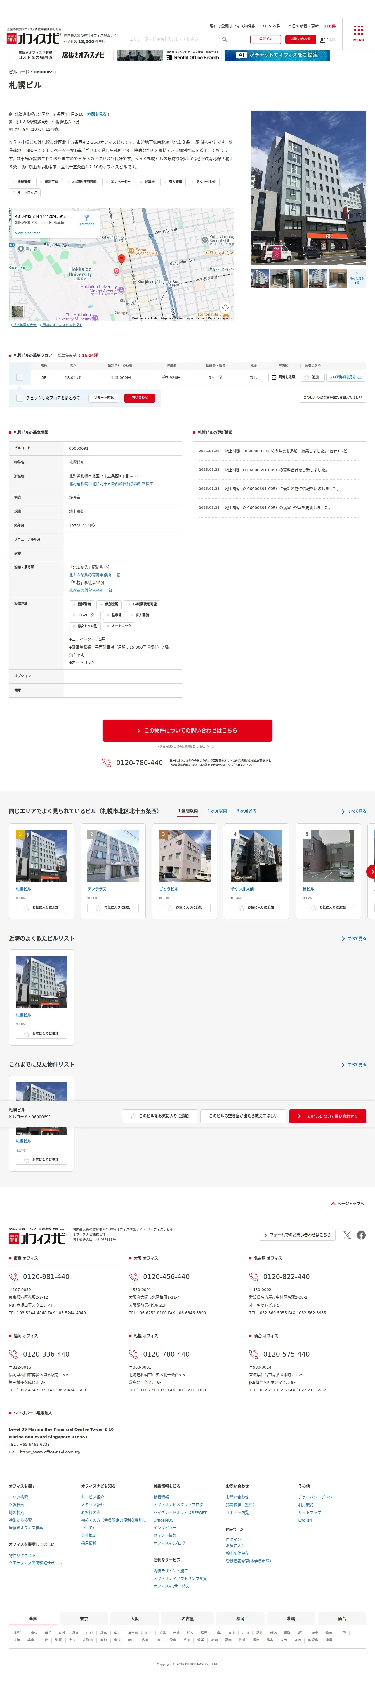Viewport: 375px width, 1700px height.
Task: Click sticky このビルをお気に入りに追加 button
Action: tap(159, 1116)
